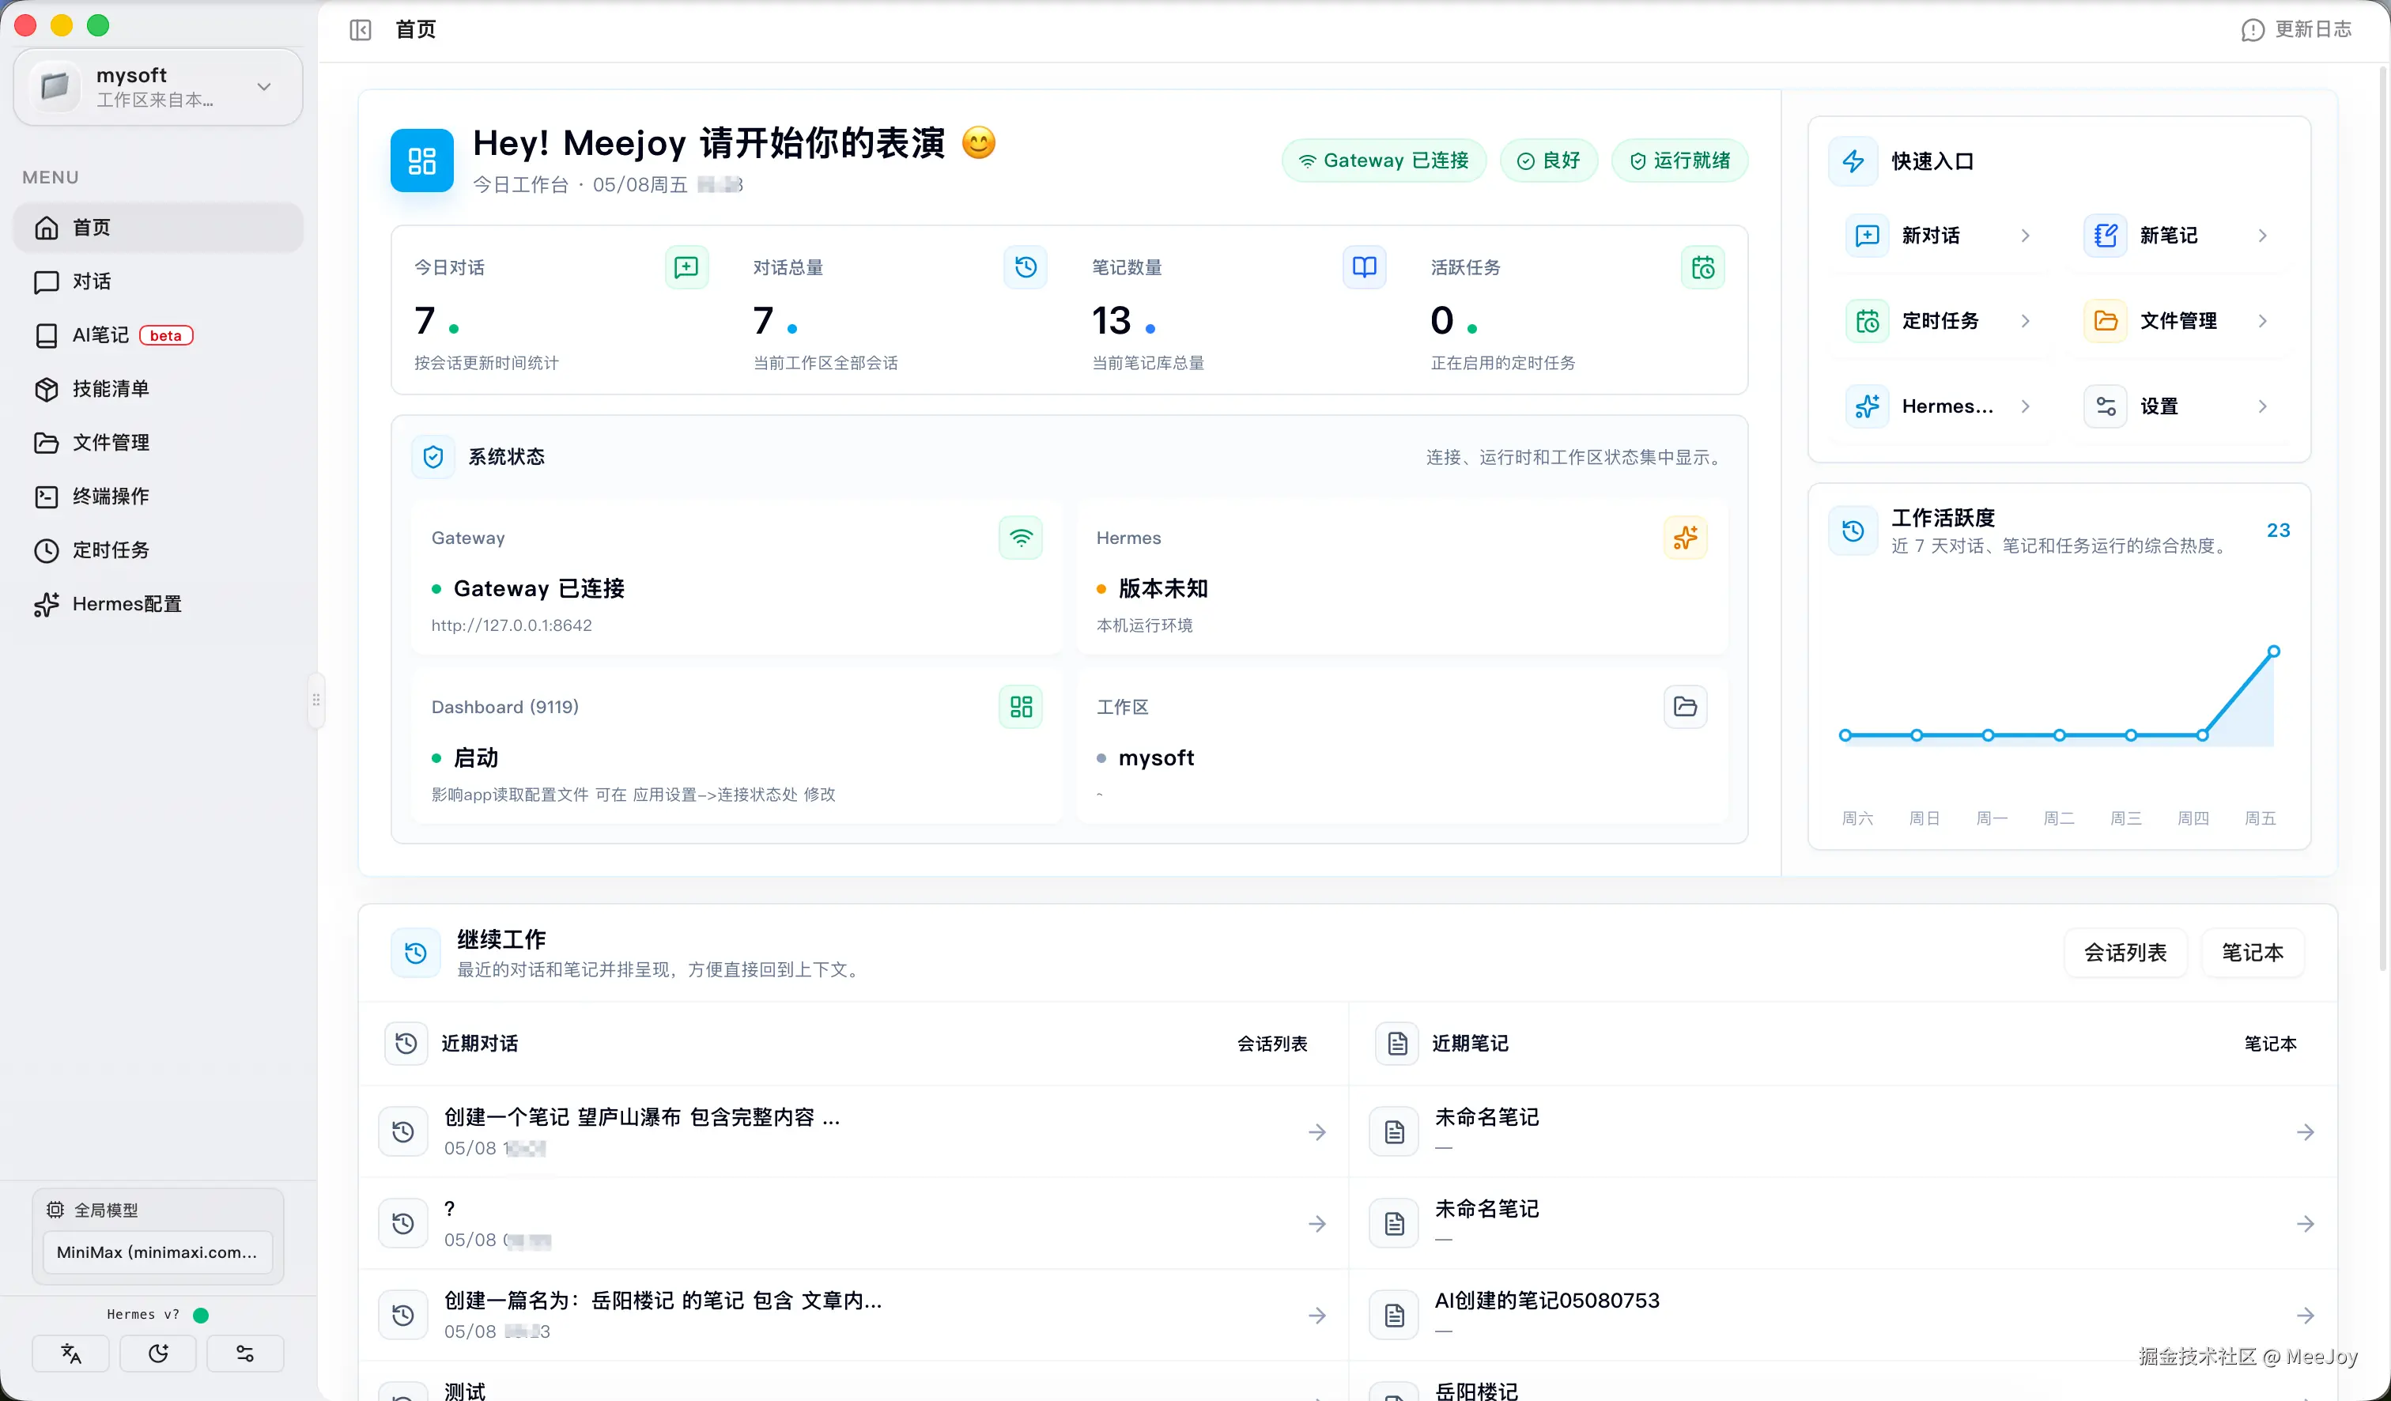The width and height of the screenshot is (2391, 1401).
Task: Expand the mysoft workspace switcher
Action: tap(158, 87)
